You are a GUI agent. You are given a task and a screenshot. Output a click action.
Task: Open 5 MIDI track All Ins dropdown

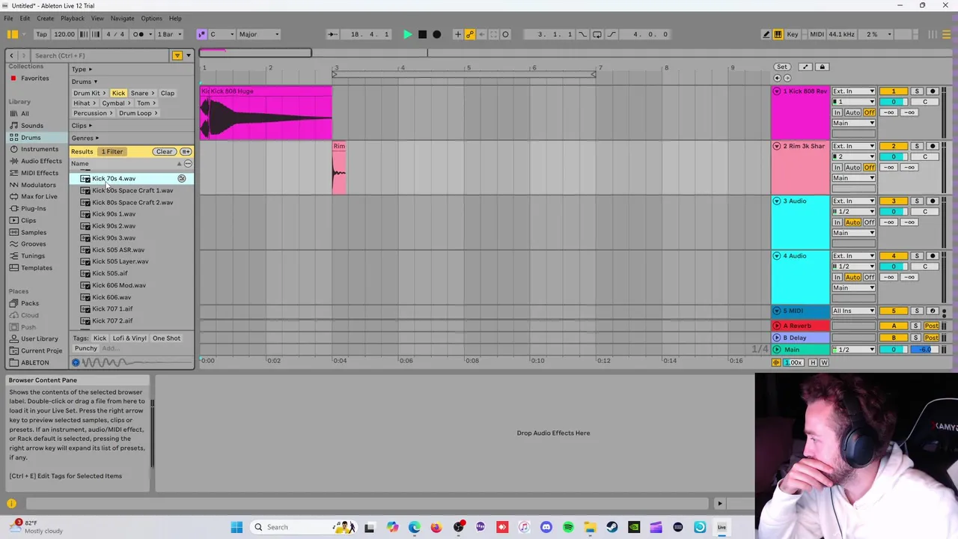pyautogui.click(x=853, y=311)
